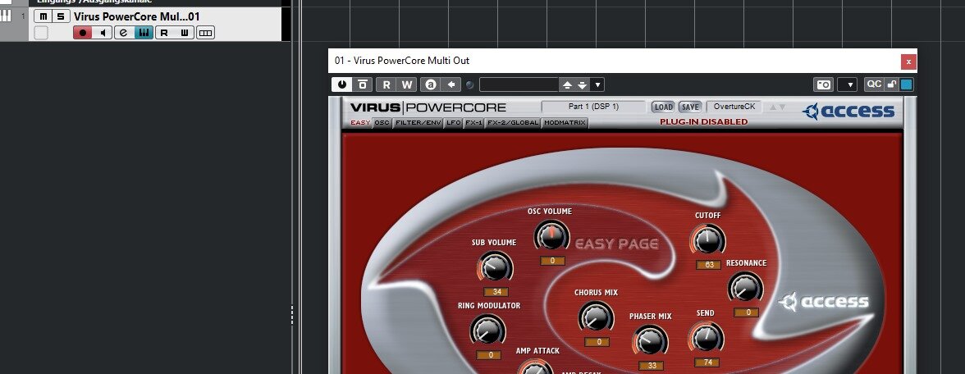
Task: Click the PHASER MIX knob
Action: click(x=650, y=341)
